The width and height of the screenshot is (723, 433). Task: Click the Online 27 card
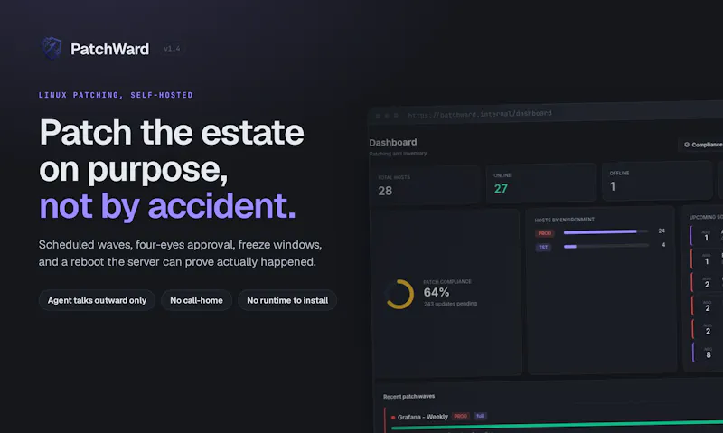coord(540,183)
